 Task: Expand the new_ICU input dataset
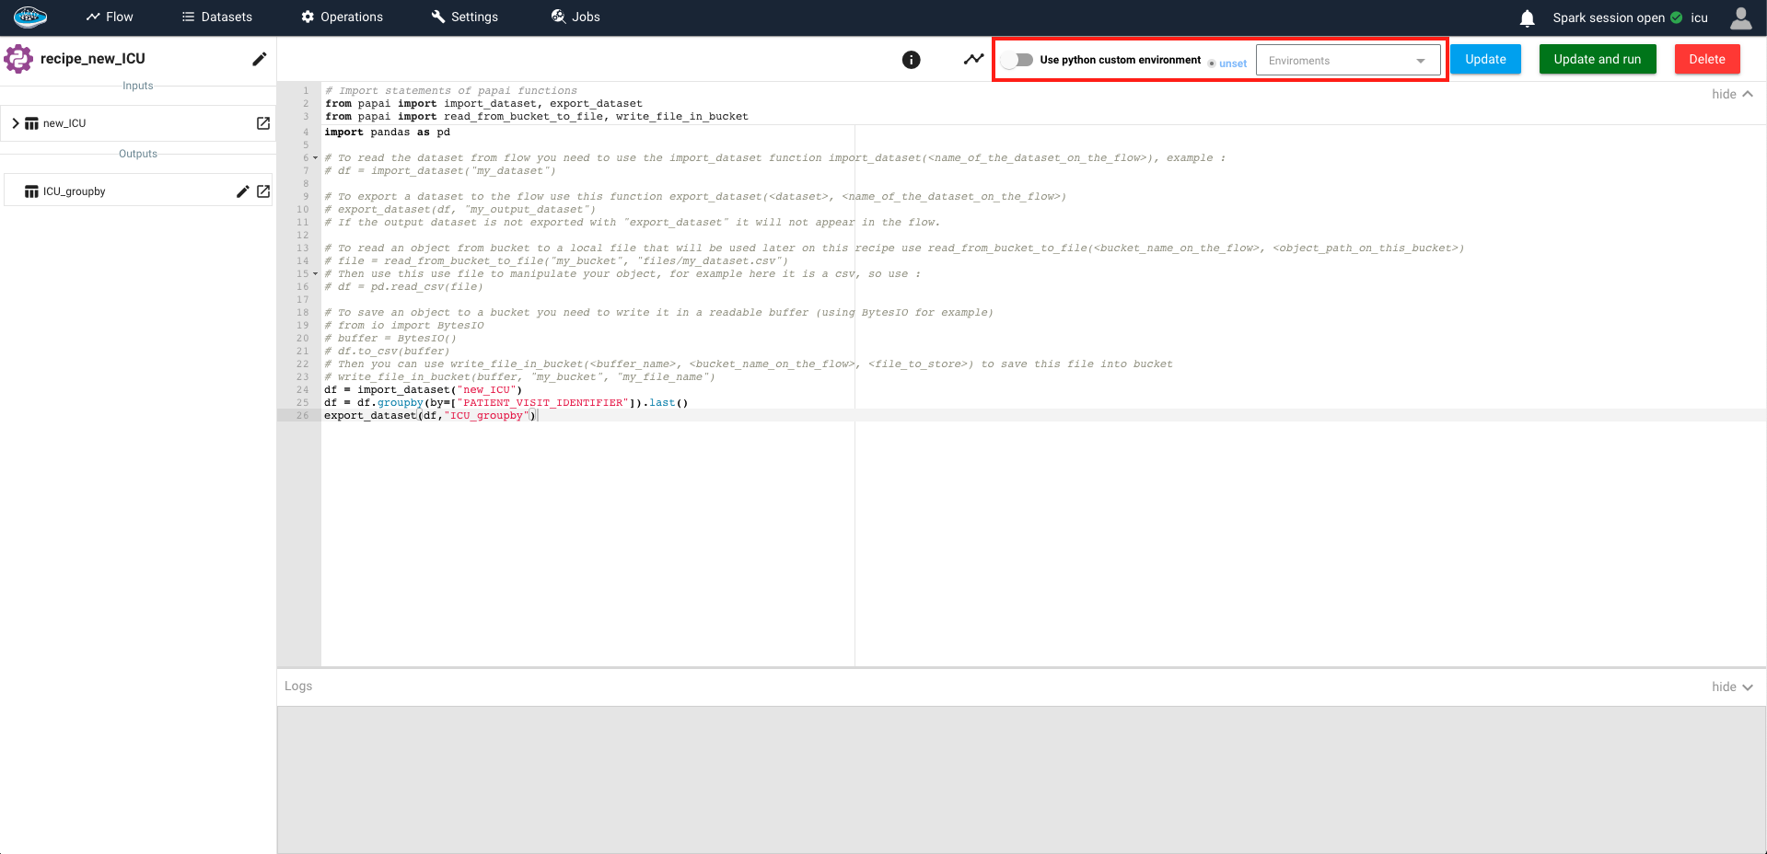coord(16,123)
